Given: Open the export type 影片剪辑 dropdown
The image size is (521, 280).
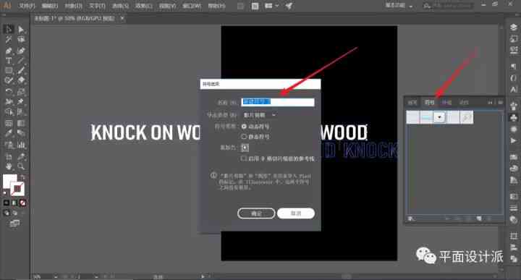Looking at the screenshot, I should [260, 115].
